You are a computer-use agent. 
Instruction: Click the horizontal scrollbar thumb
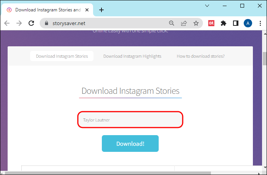pos(108,173)
